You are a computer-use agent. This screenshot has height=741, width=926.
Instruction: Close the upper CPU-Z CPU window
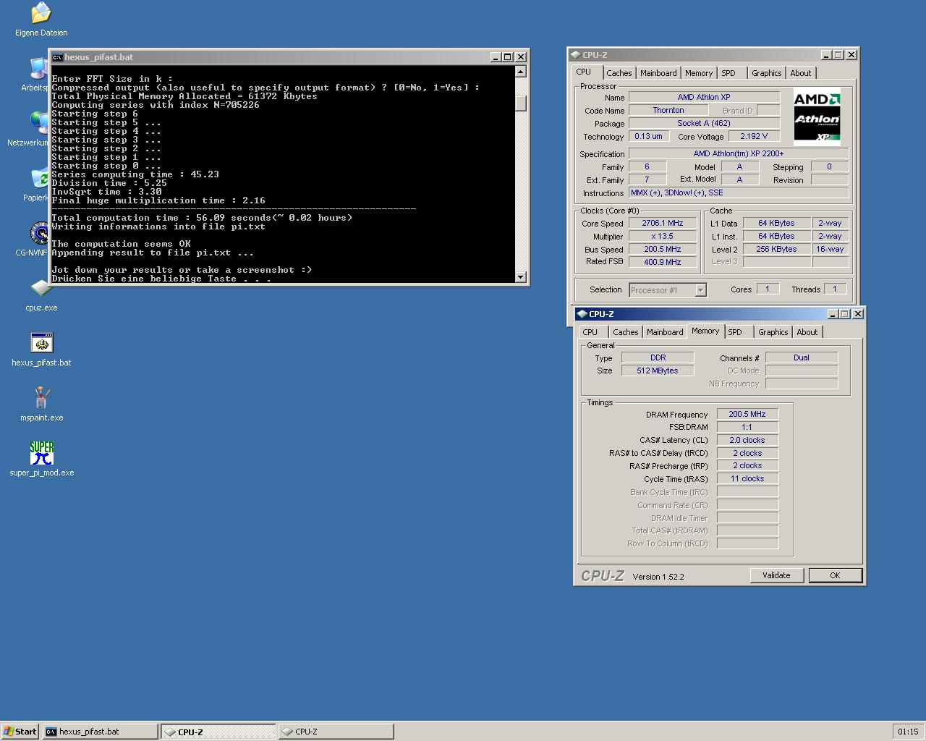(851, 55)
